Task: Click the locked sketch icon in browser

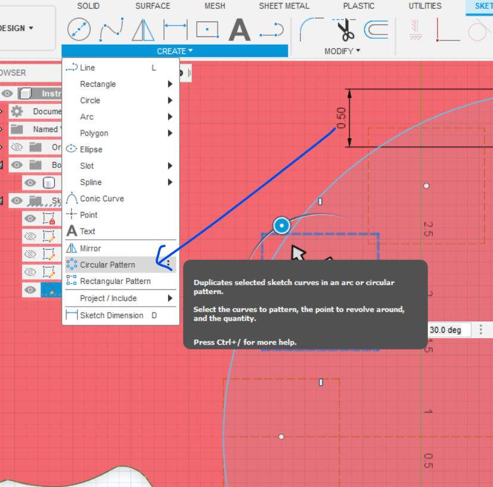Action: pos(49,218)
